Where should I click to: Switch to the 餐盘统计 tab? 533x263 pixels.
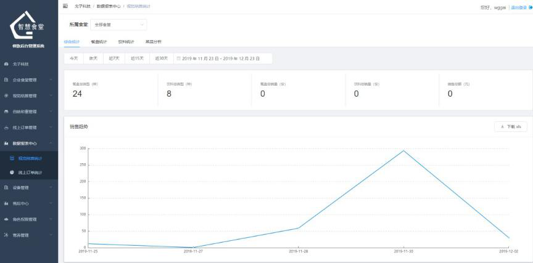click(x=99, y=42)
